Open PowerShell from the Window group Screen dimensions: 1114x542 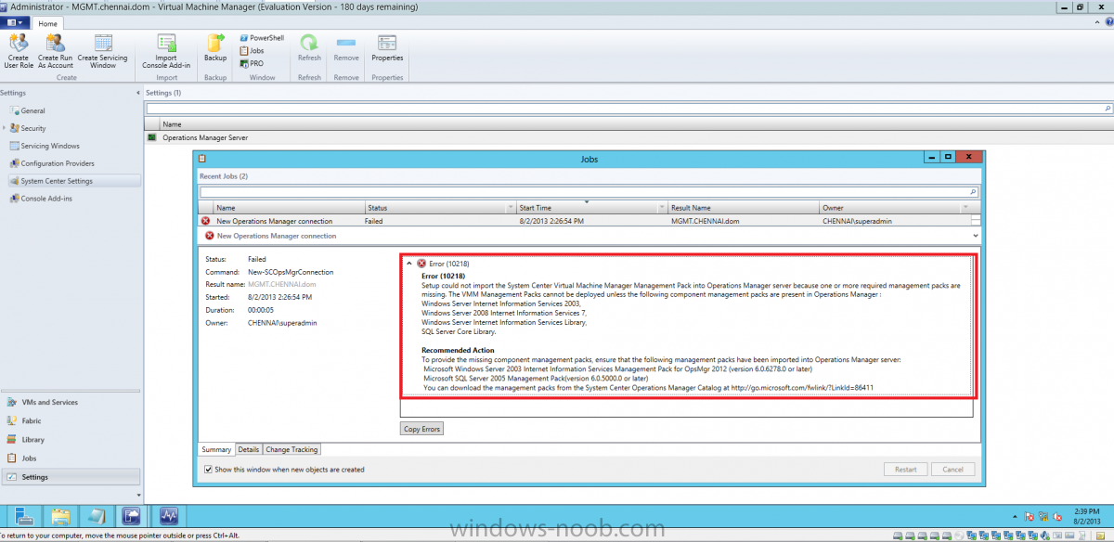pos(262,38)
